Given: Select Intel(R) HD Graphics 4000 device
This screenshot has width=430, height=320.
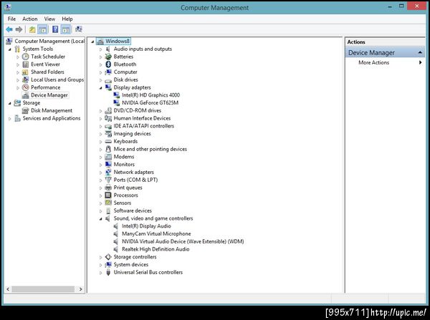Looking at the screenshot, I should point(150,95).
